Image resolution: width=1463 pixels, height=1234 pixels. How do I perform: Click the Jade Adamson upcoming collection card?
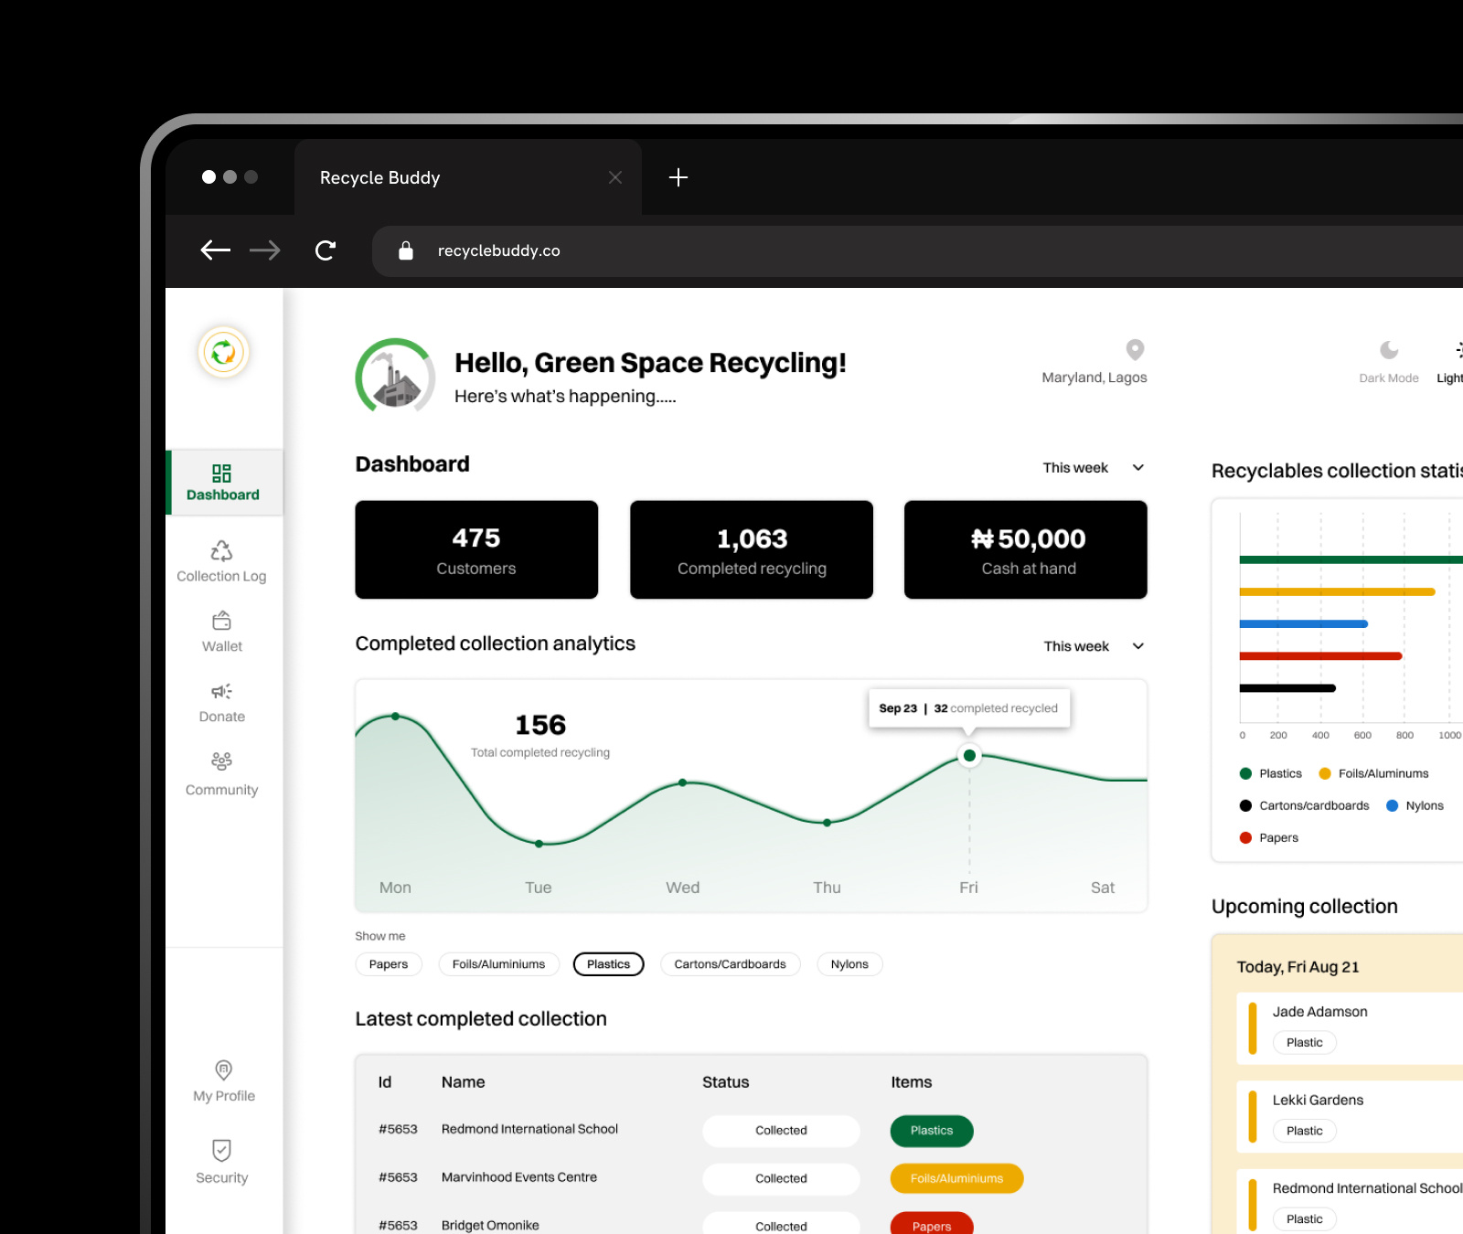[1350, 1028]
